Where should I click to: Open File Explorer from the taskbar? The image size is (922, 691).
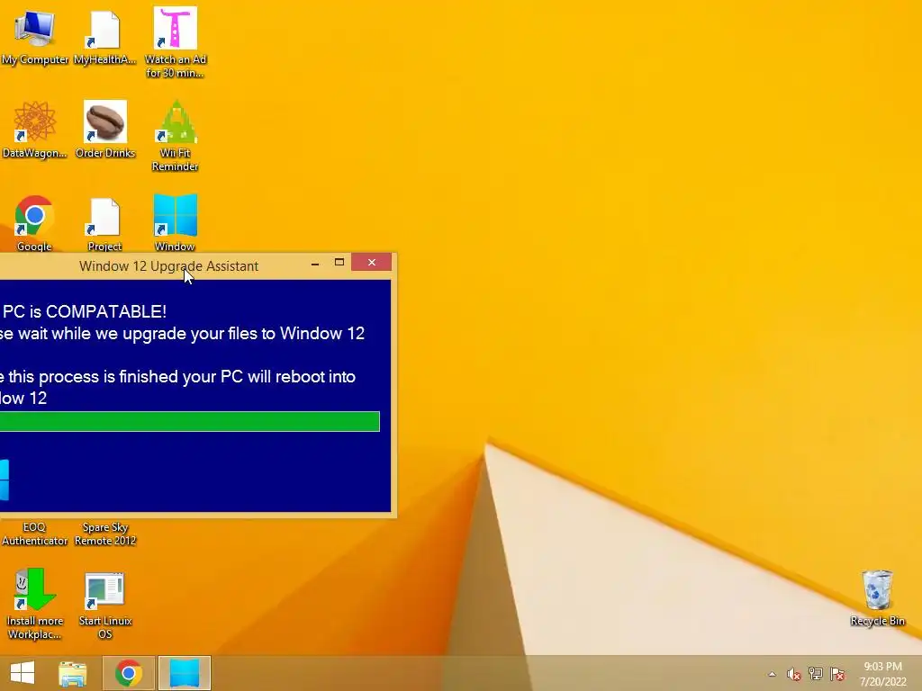[x=72, y=673]
